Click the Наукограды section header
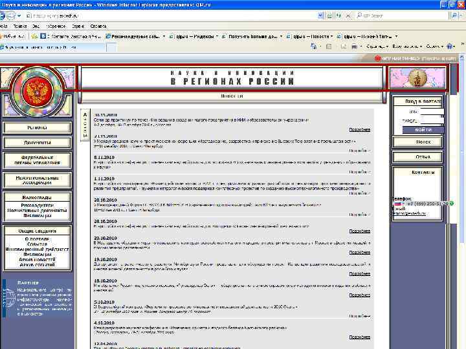Image resolution: width=466 pixels, height=349 pixels. [x=37, y=197]
